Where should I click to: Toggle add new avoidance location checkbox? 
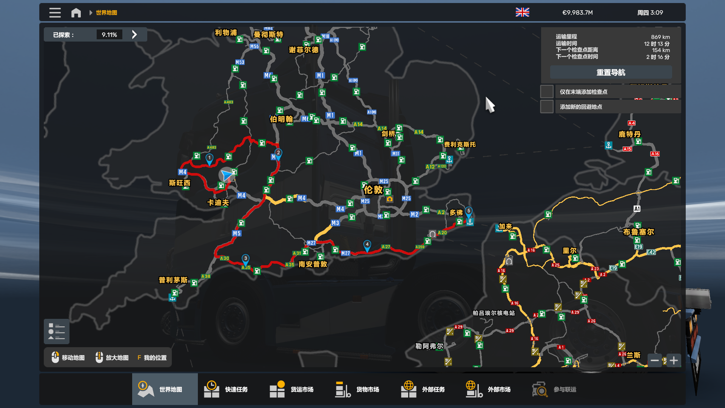(547, 107)
